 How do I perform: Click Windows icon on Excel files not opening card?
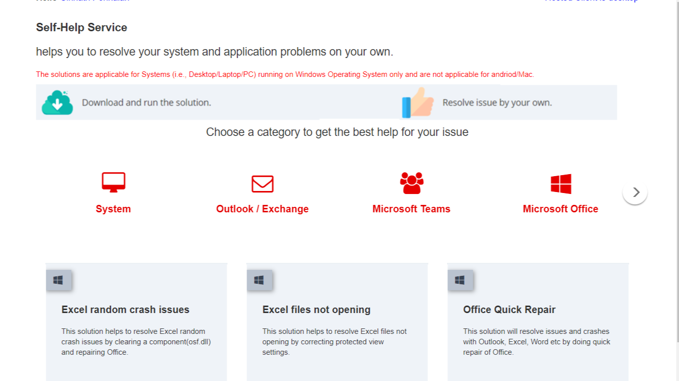[x=259, y=280]
